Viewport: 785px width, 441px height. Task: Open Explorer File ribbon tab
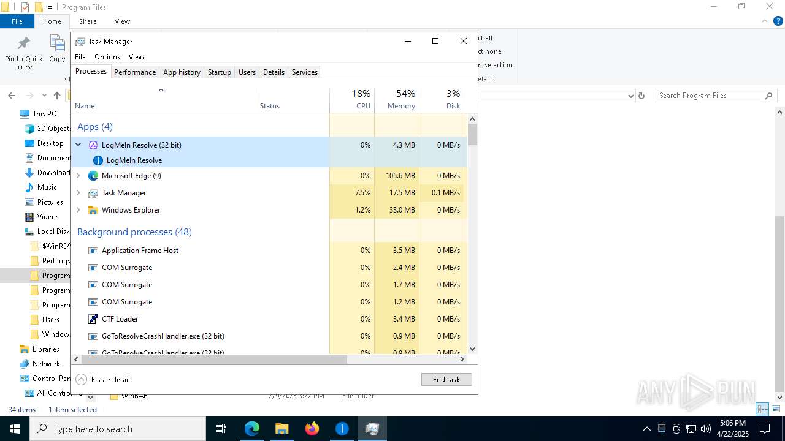17,21
